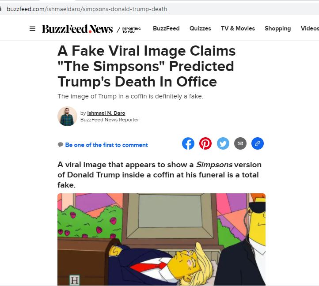The width and height of the screenshot is (319, 286).
Task: Copy article link icon
Action: click(258, 143)
